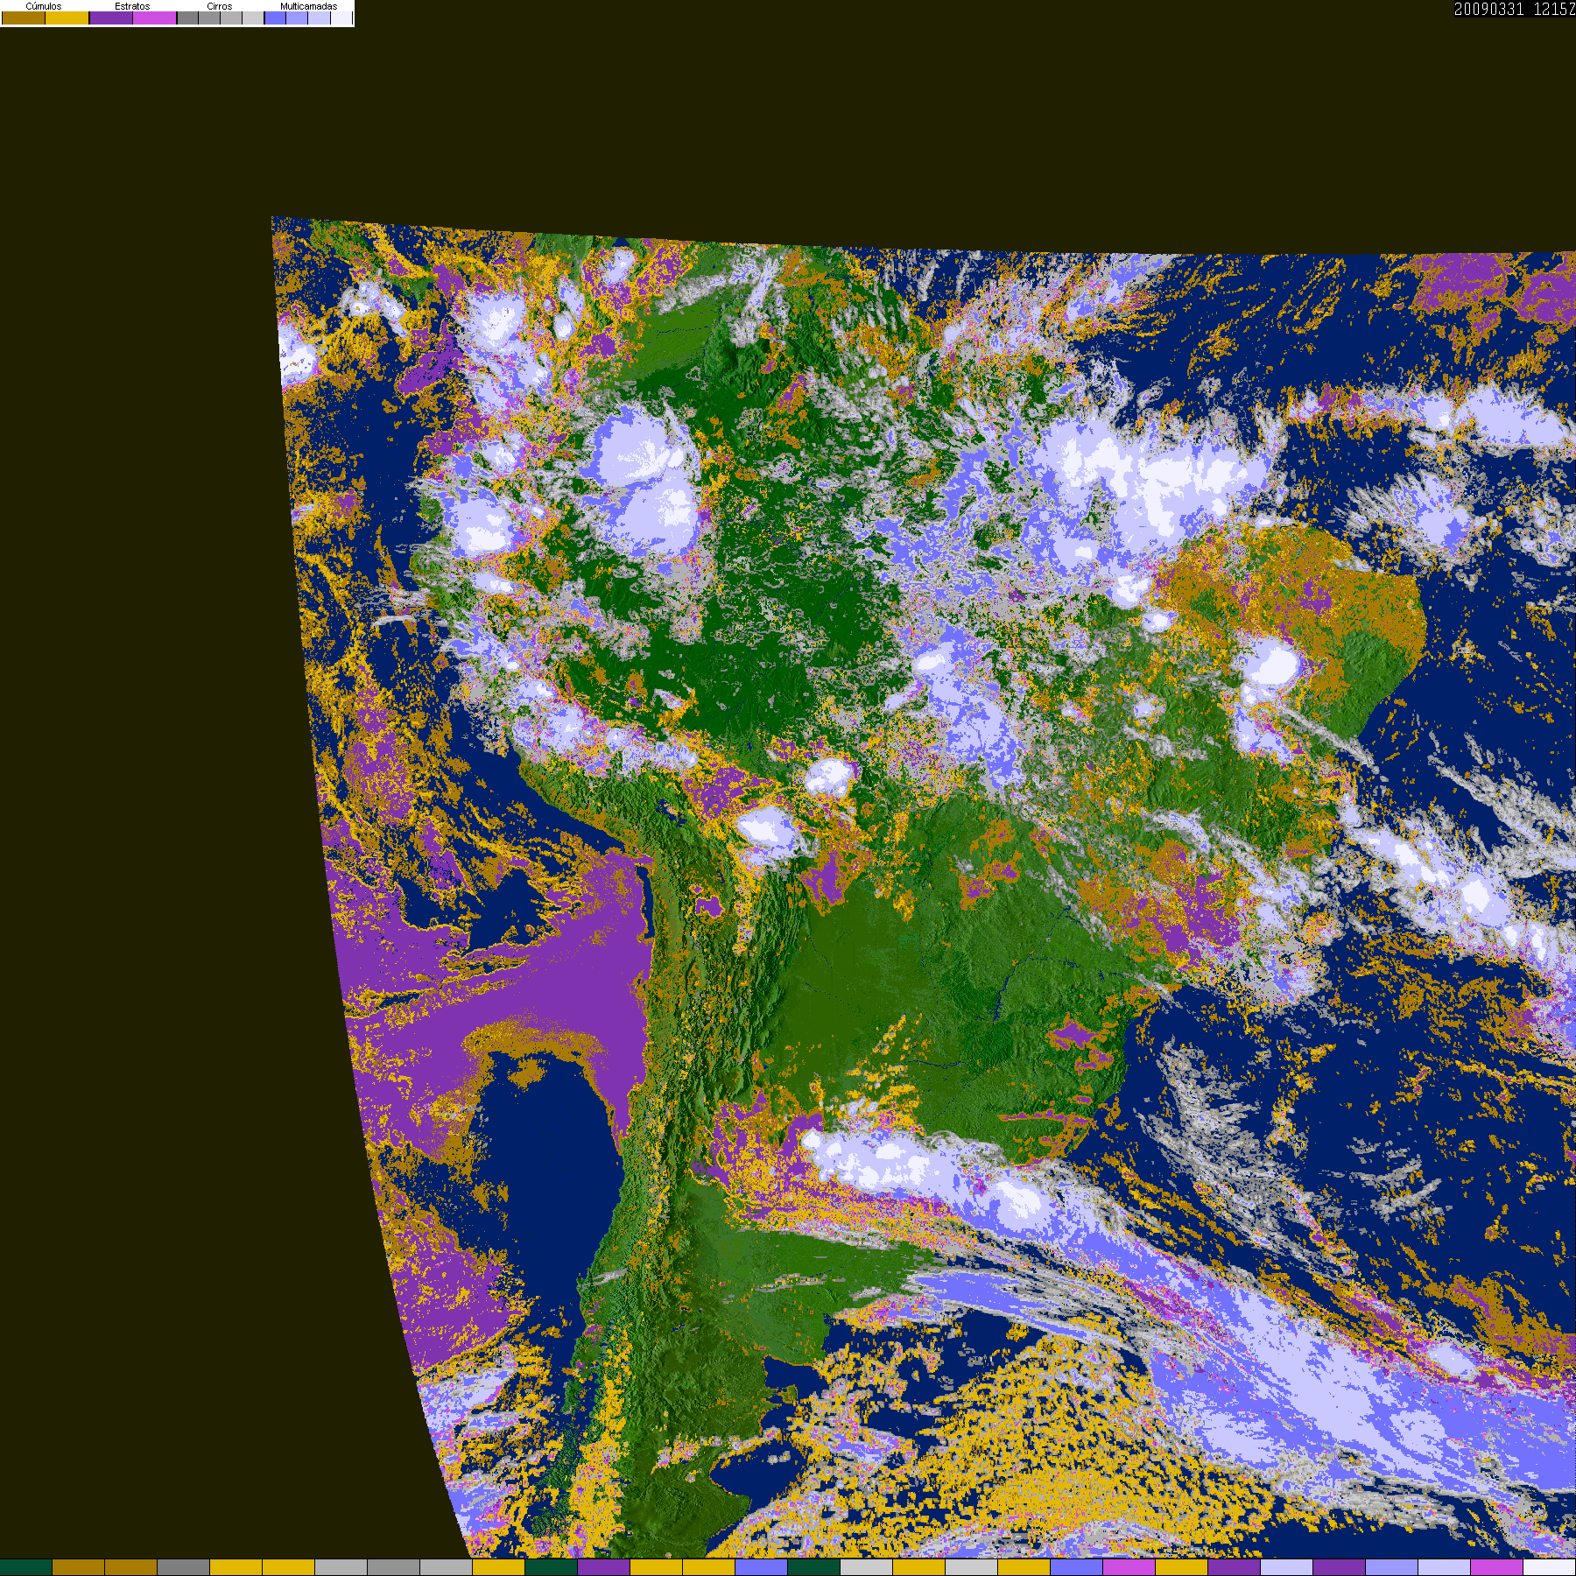Select the lightest gray Cirros legend swatch
The image size is (1576, 1576).
253,18
